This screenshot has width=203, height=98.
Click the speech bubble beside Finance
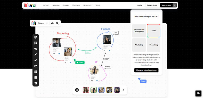click(x=116, y=33)
